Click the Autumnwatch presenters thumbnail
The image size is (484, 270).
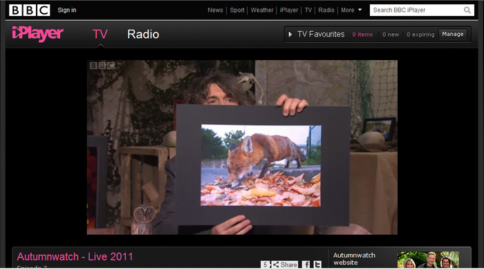tap(428, 260)
